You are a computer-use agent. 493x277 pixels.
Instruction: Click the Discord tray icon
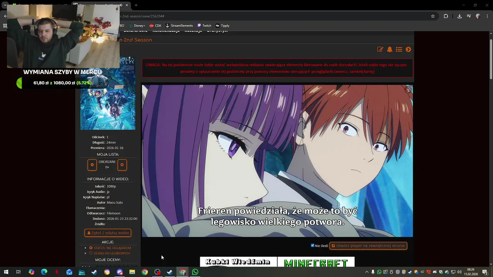(435, 272)
